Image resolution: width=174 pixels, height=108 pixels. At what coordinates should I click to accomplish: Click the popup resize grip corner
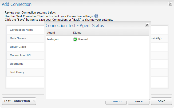(149, 100)
